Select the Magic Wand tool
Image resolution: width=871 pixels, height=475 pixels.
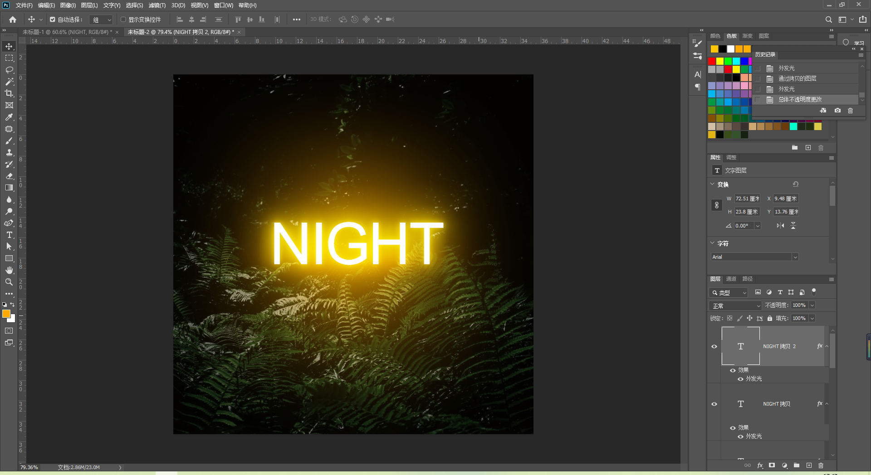tap(9, 82)
